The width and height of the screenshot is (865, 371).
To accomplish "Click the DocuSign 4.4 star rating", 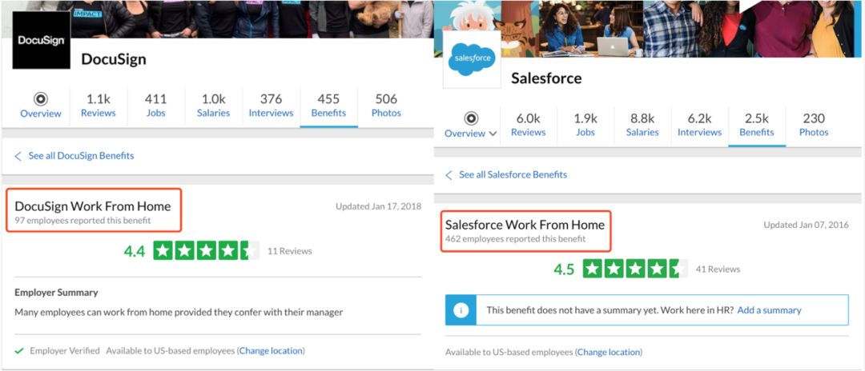I will coord(206,251).
